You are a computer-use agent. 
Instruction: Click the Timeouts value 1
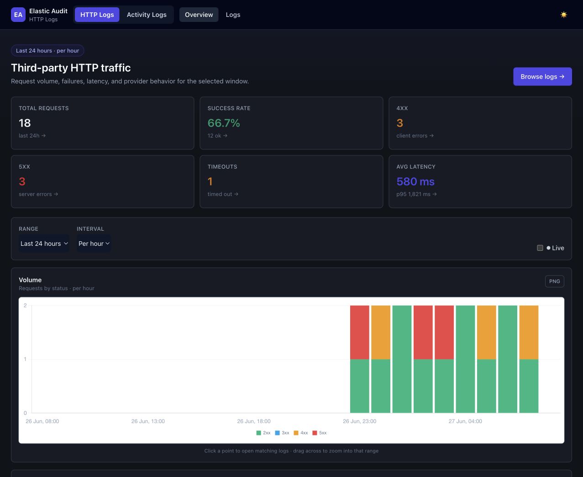(210, 181)
